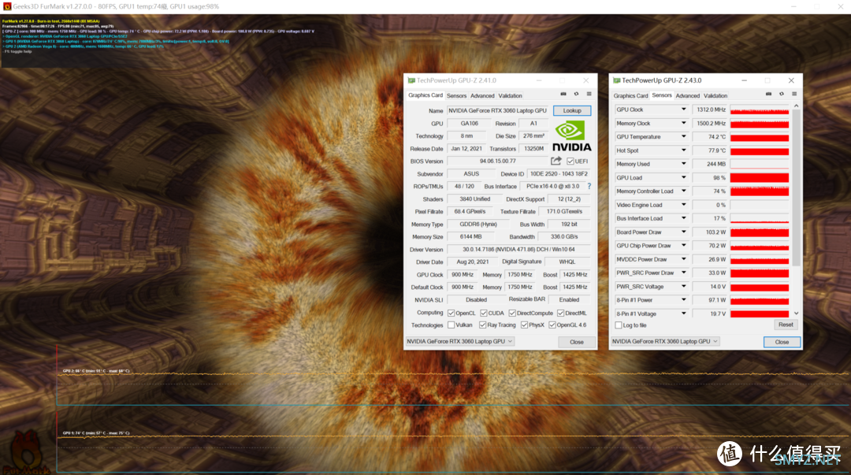Toggle the OpenGL 4.6 checkbox
This screenshot has width=851, height=475.
pyautogui.click(x=552, y=325)
